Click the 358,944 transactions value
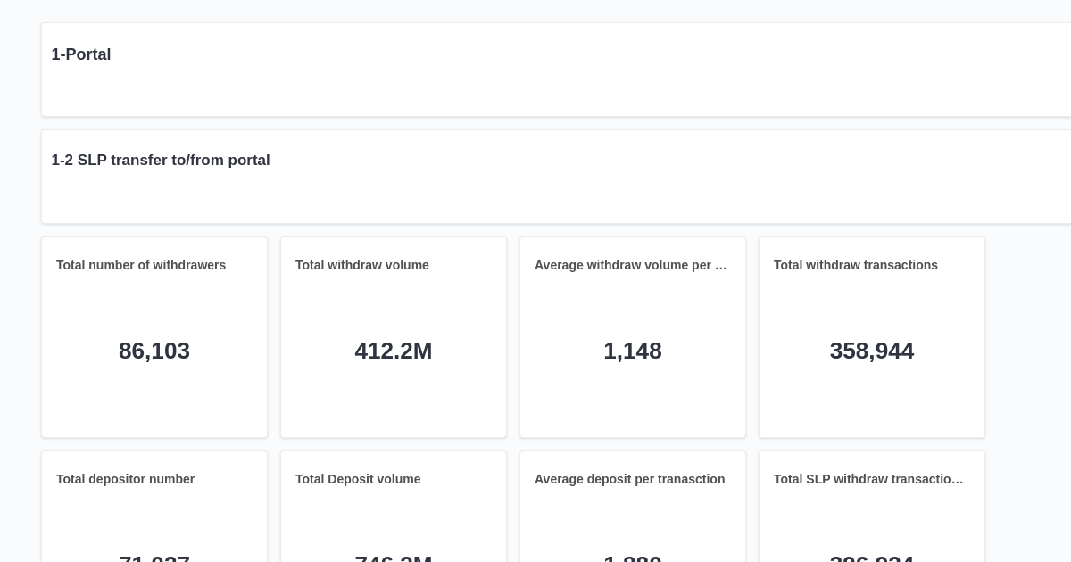The image size is (1071, 562). click(872, 351)
